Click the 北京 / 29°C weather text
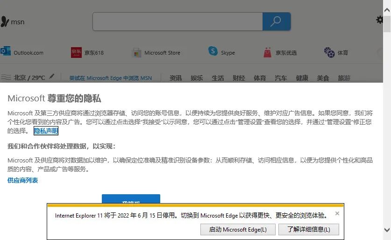 (x=29, y=78)
